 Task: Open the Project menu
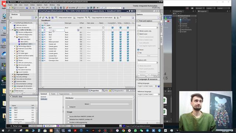(x=10, y=5)
